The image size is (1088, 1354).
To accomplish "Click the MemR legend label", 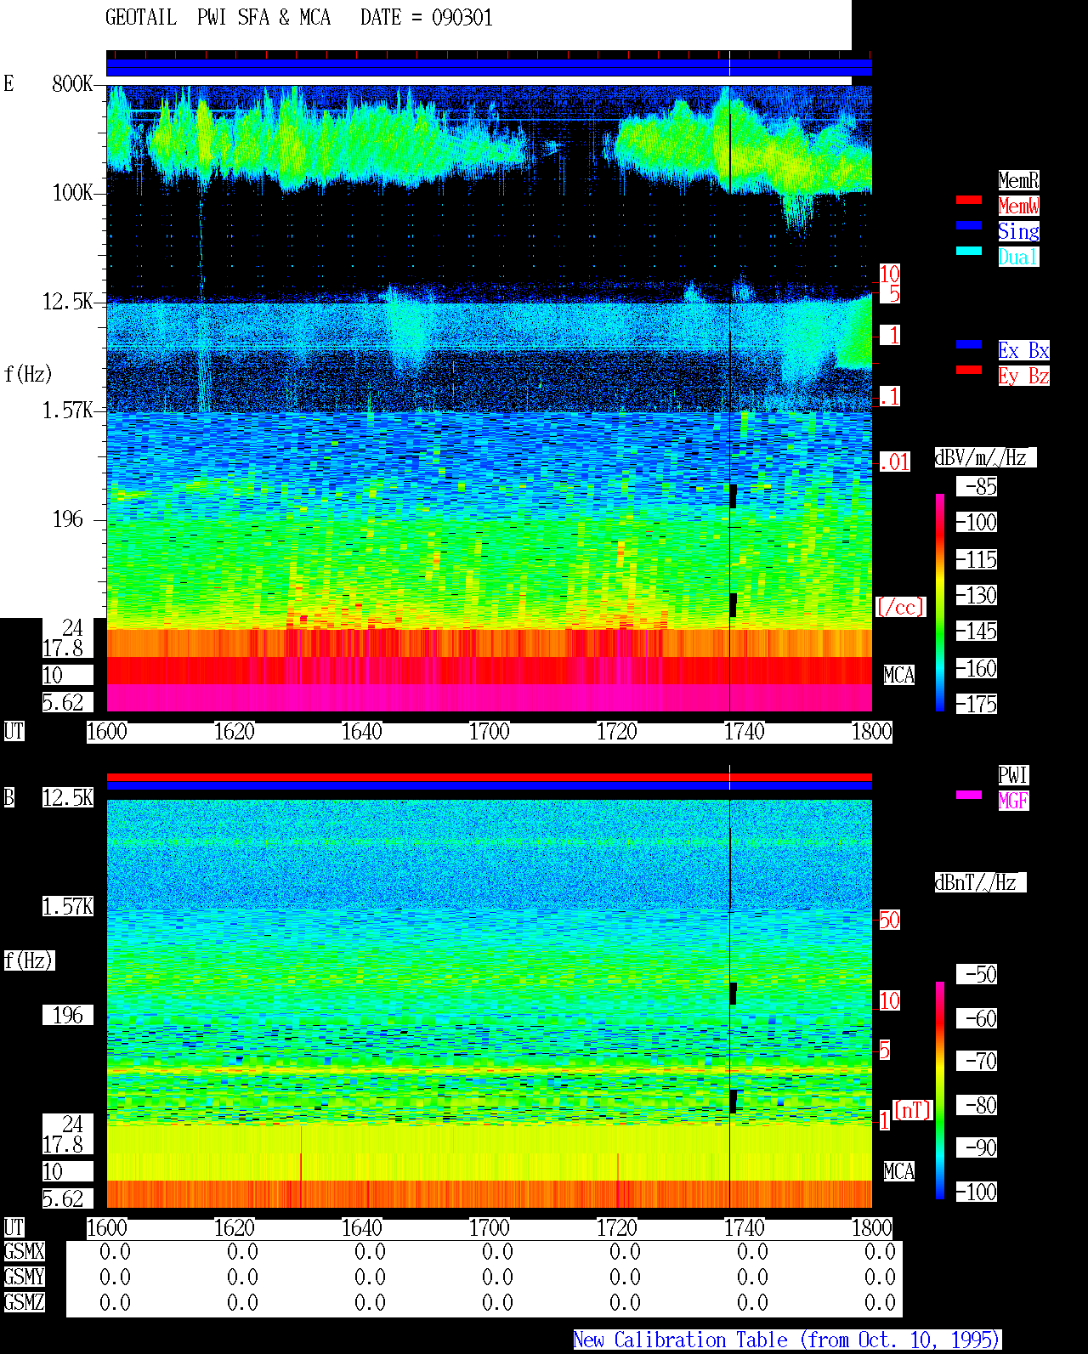I will tap(1018, 180).
